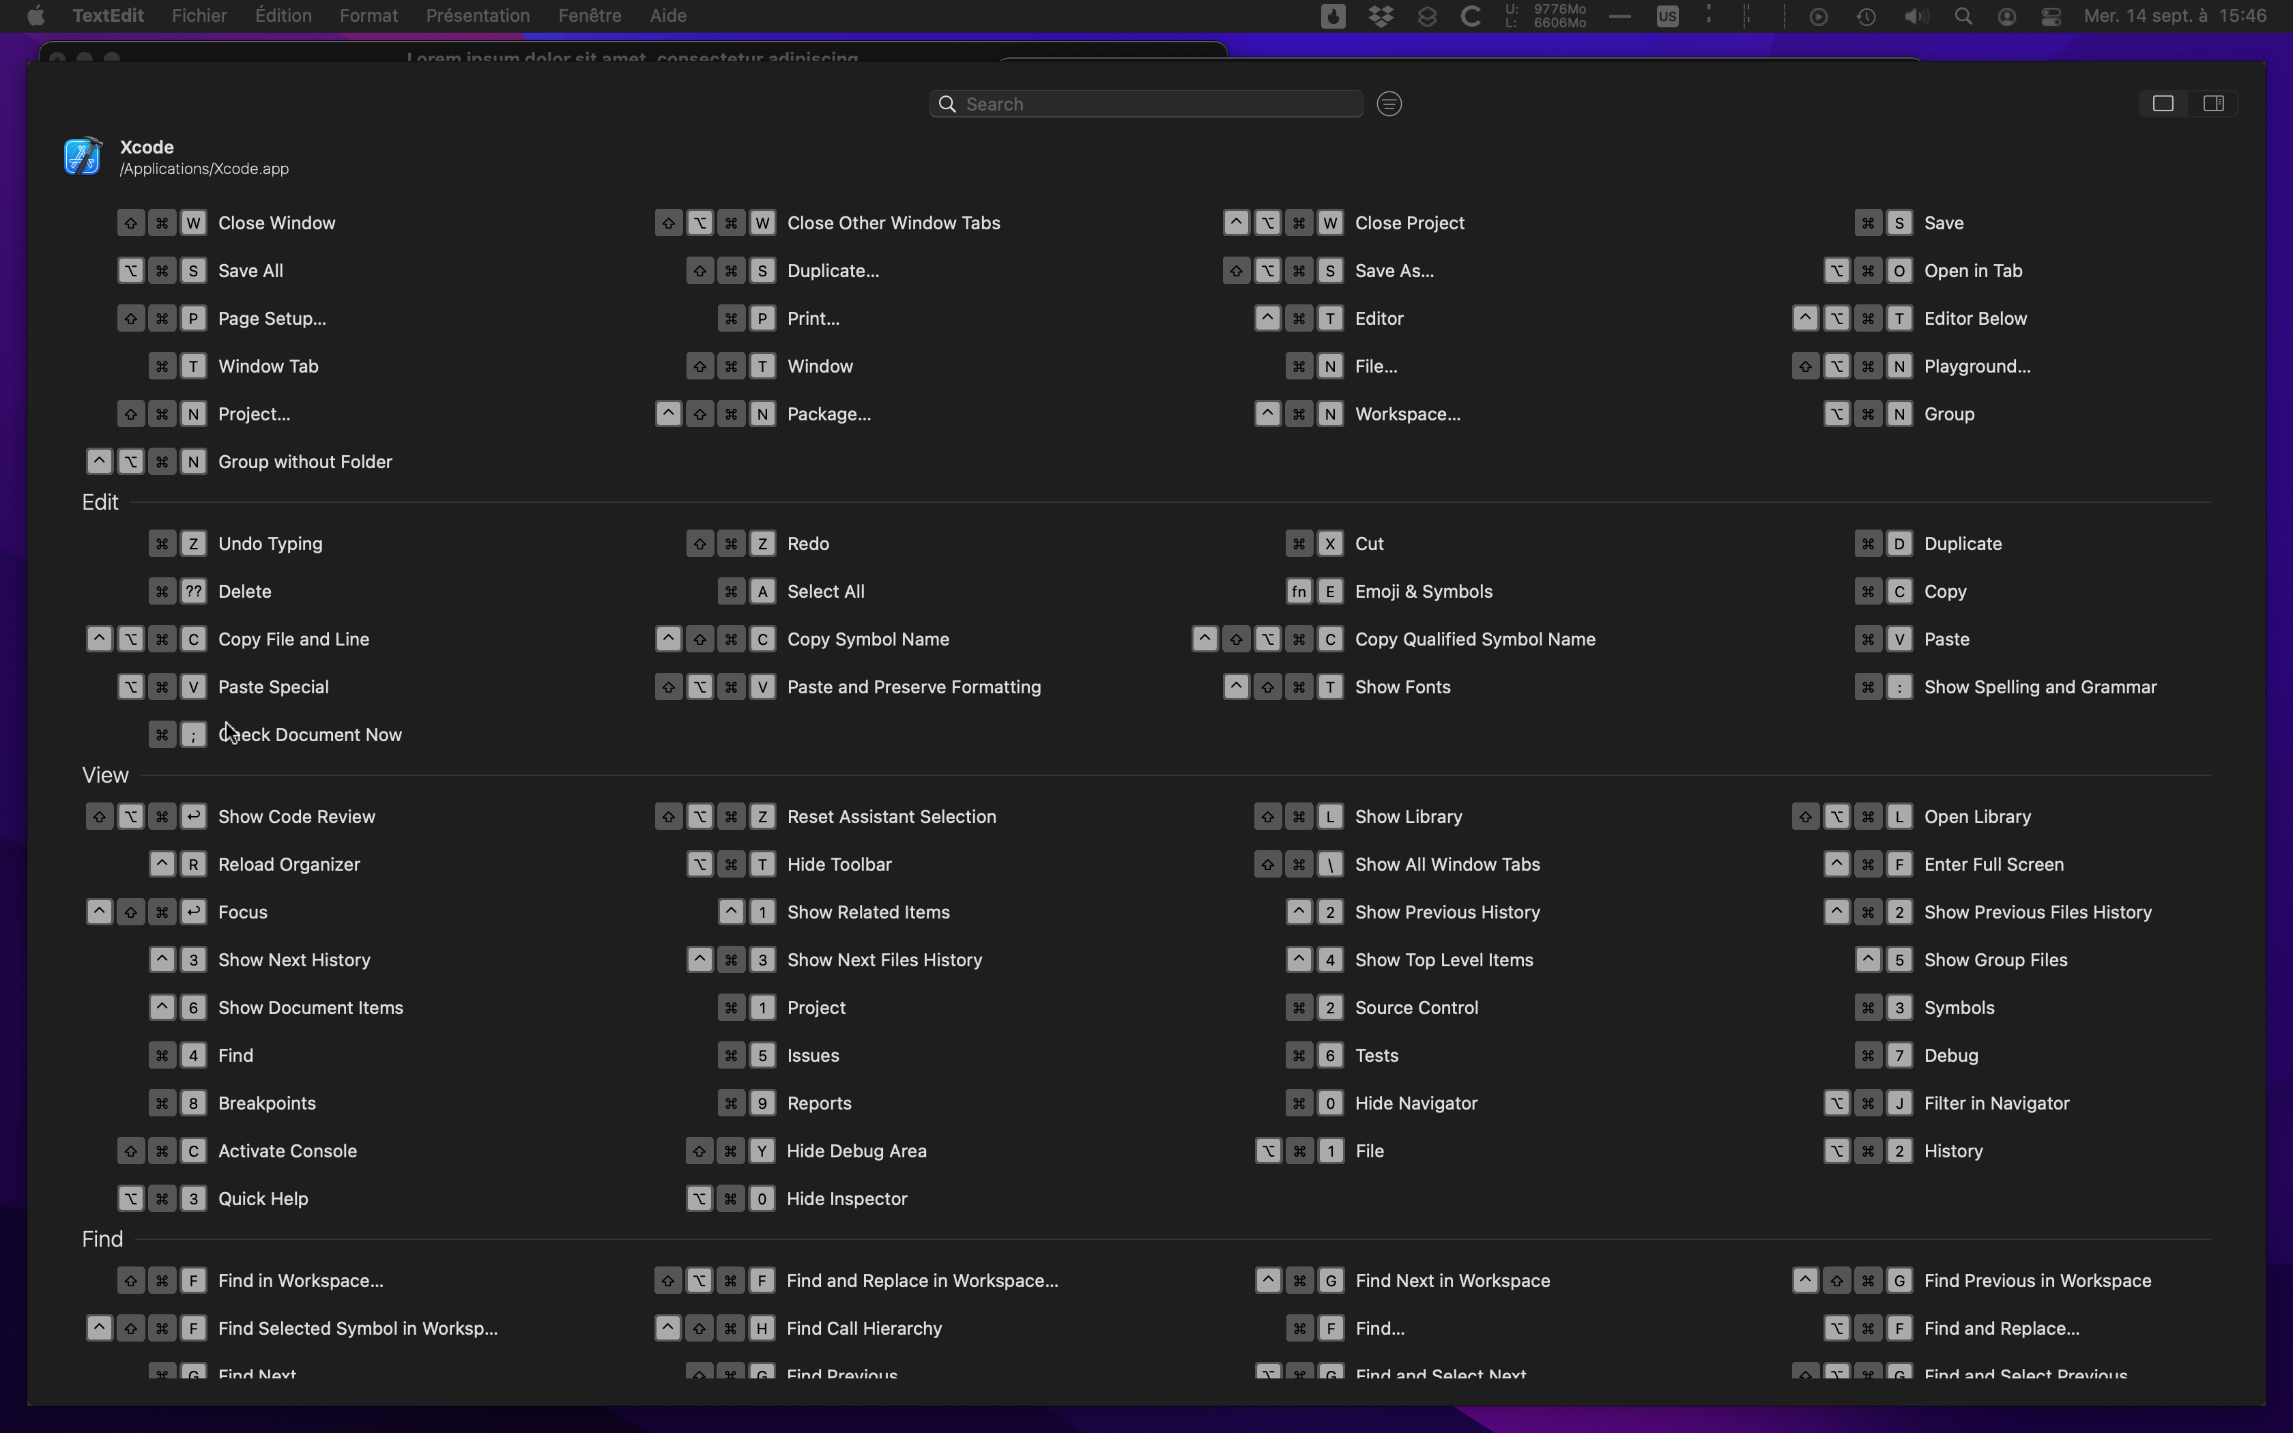The height and width of the screenshot is (1433, 2293).
Task: Select the Emoji & Symbols shortcut
Action: (x=1389, y=592)
